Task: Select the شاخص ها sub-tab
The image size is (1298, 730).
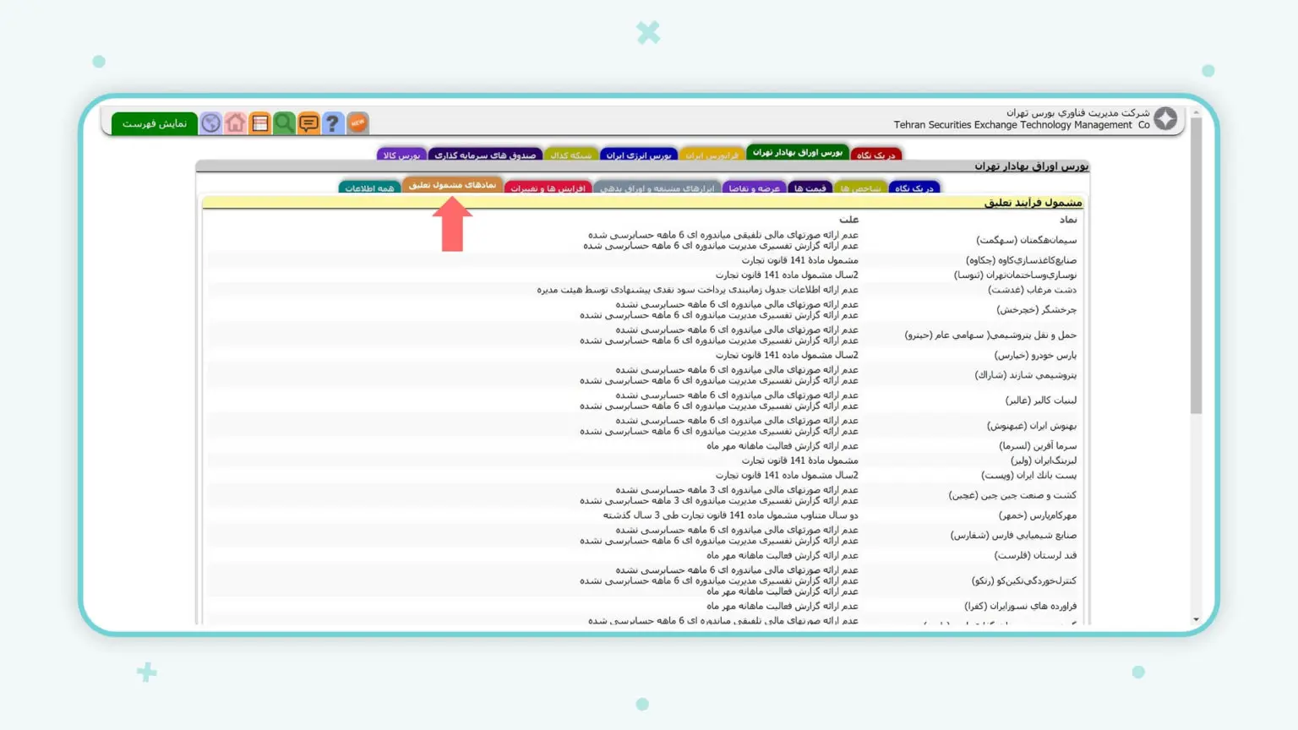Action: coord(860,188)
